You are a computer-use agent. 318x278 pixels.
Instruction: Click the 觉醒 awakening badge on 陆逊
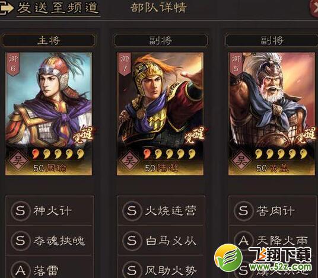click(x=195, y=135)
